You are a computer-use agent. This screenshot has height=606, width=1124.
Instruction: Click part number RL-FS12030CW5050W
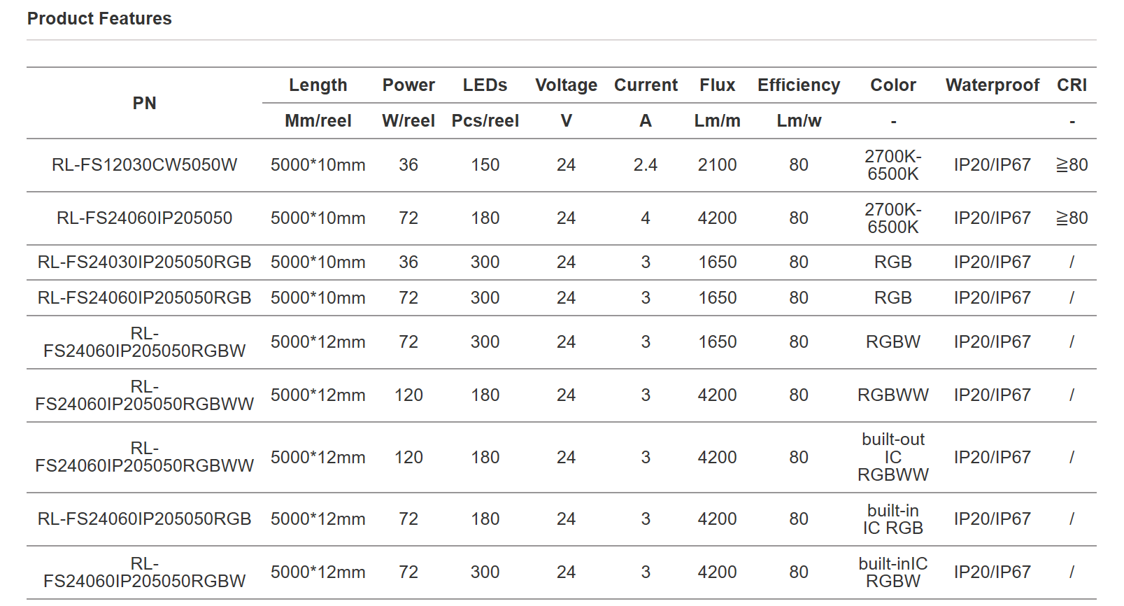(x=144, y=165)
